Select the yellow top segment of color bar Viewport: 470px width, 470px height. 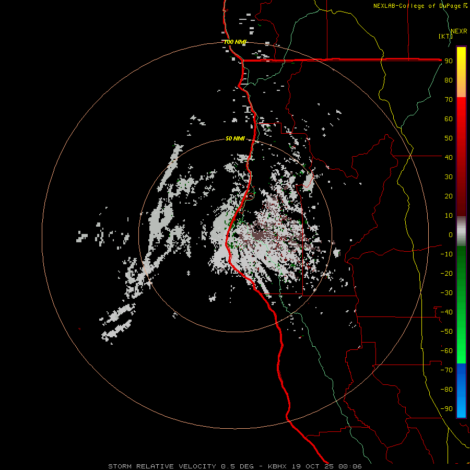tap(461, 72)
